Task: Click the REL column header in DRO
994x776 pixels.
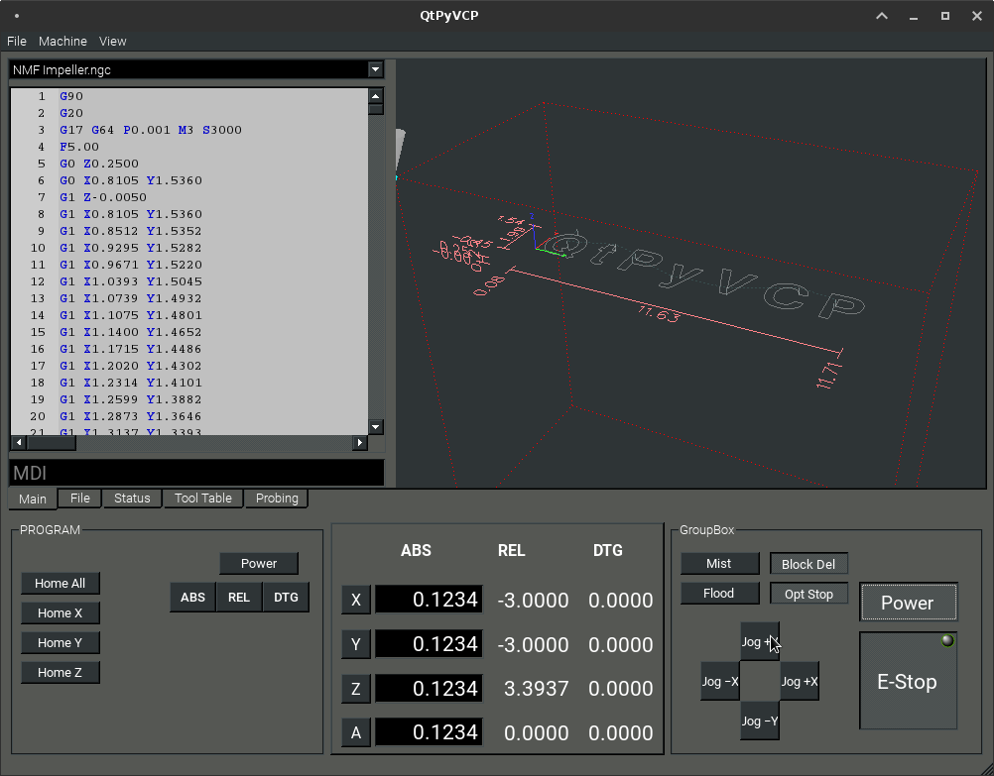Action: tap(512, 550)
